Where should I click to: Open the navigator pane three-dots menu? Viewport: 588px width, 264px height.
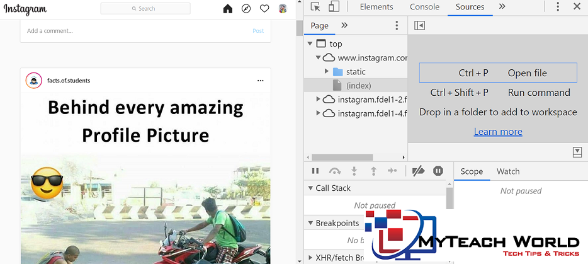point(397,26)
